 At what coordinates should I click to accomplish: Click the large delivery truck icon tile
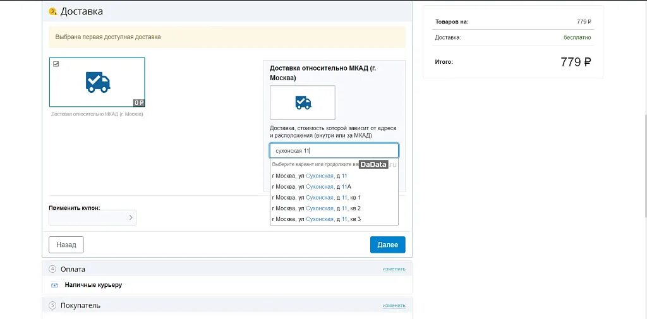click(x=97, y=82)
